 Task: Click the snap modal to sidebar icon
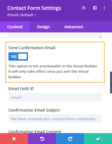(95, 8)
